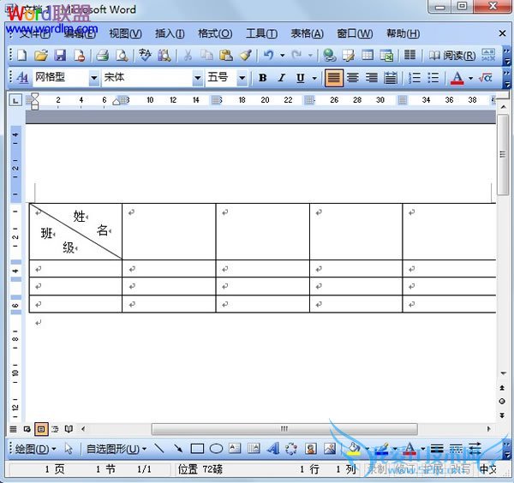This screenshot has height=483, width=514.
Task: Undo the last action
Action: [268, 55]
